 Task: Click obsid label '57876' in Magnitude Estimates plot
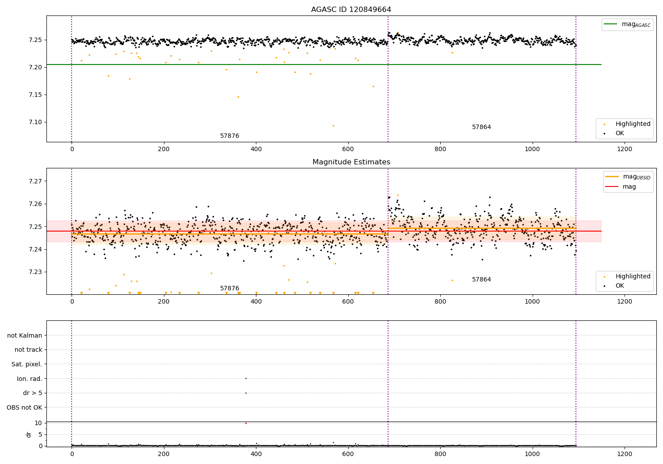point(229,288)
